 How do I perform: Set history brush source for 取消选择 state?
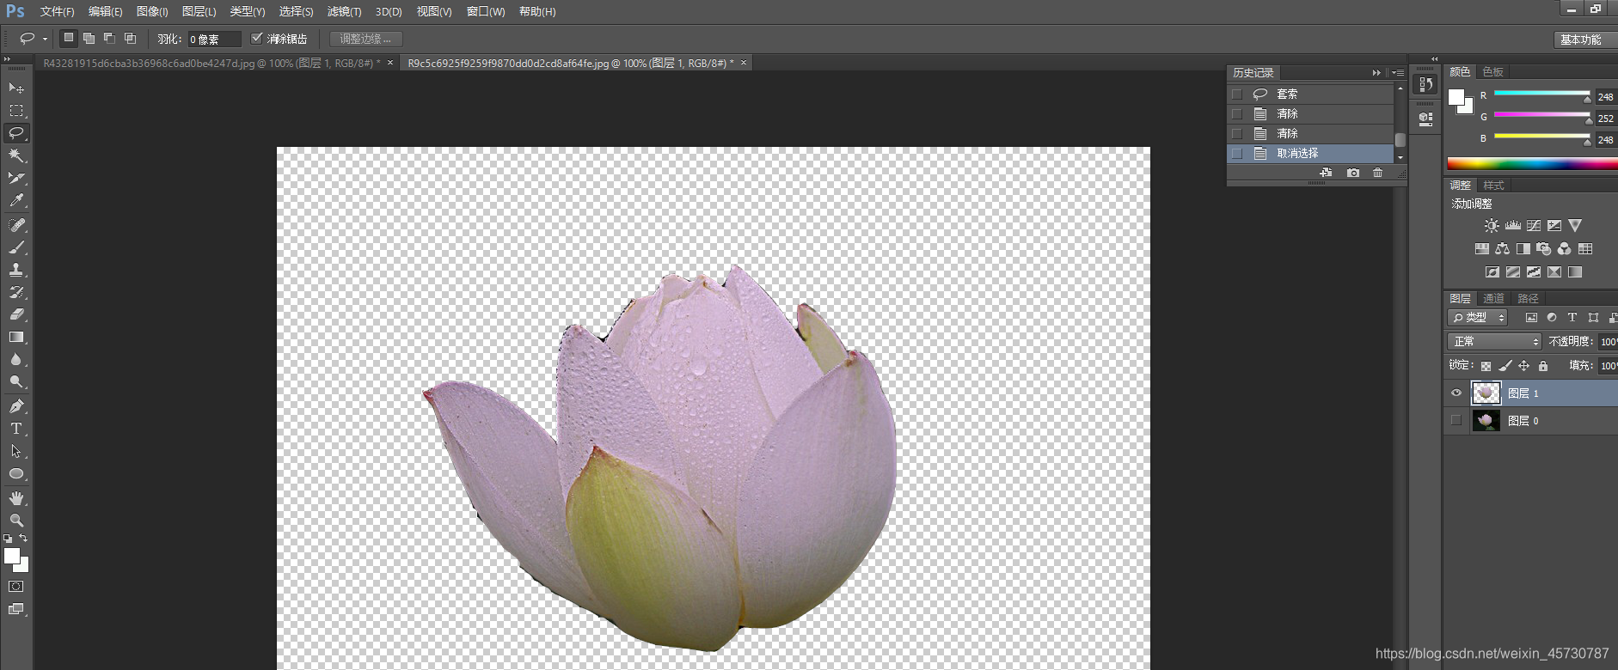pos(1237,153)
